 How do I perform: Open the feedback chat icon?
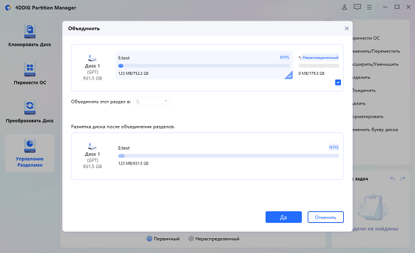[357, 7]
